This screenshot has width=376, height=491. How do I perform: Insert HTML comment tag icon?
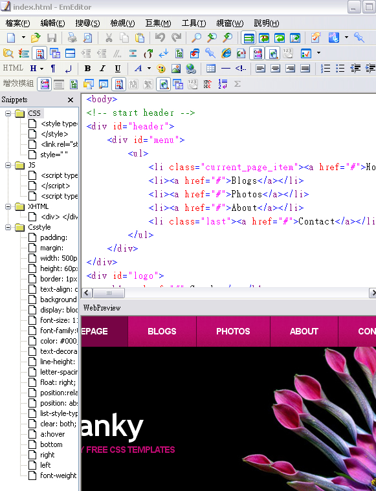[x=241, y=69]
